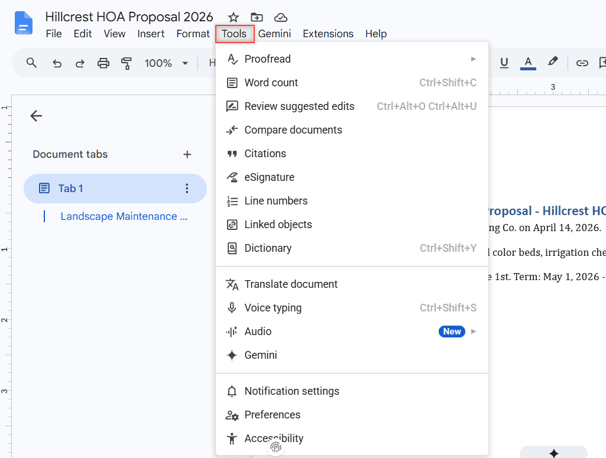This screenshot has width=606, height=458.
Task: Jump to Landscape Maintenance heading
Action: click(124, 216)
